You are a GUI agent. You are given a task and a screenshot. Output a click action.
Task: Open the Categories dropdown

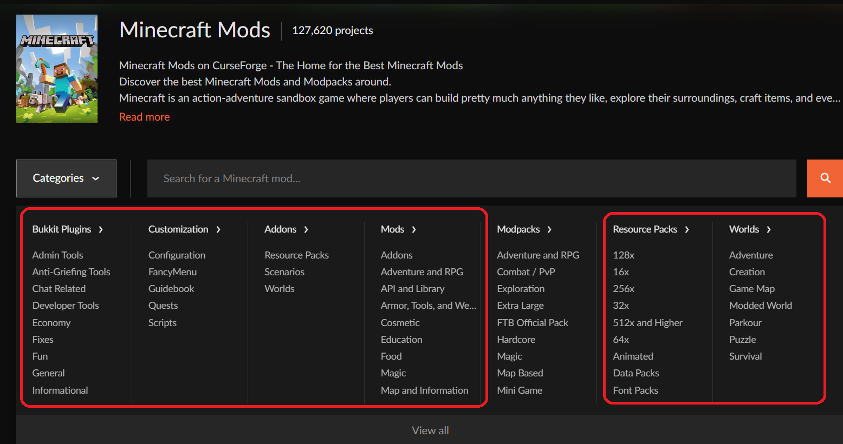pyautogui.click(x=66, y=178)
